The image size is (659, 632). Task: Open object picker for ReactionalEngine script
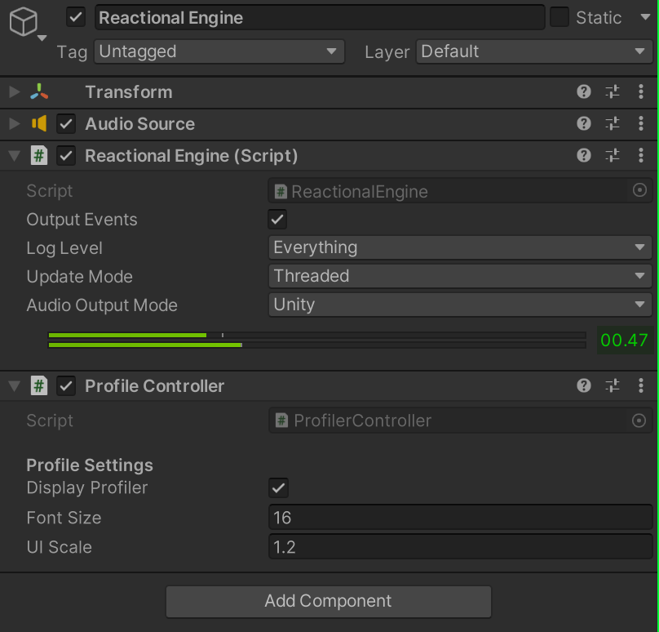(x=639, y=190)
